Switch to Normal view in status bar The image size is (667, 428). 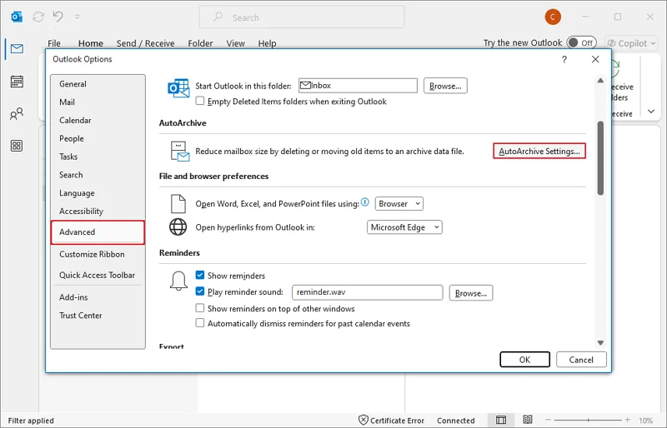pos(501,420)
